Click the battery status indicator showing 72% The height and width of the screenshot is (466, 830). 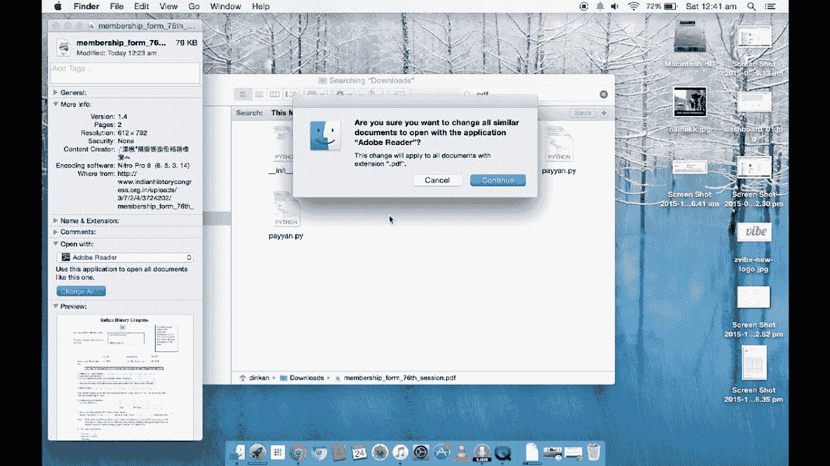661,6
